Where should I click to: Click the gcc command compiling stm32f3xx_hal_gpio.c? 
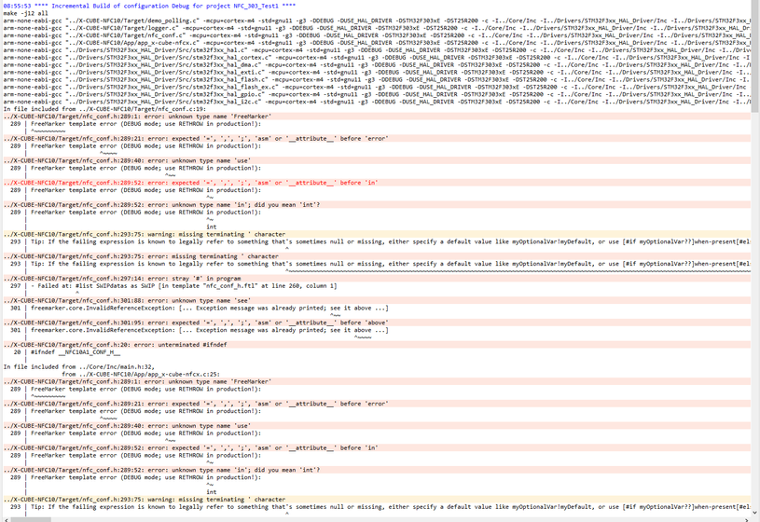(377, 94)
